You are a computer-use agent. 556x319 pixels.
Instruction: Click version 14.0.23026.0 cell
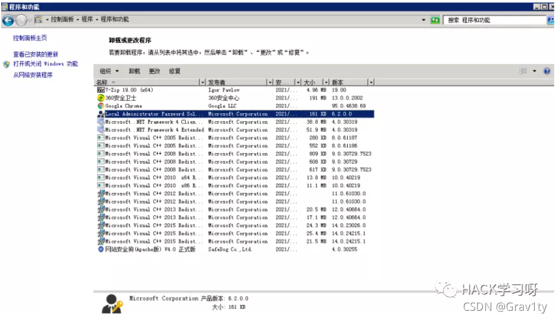[x=348, y=225]
